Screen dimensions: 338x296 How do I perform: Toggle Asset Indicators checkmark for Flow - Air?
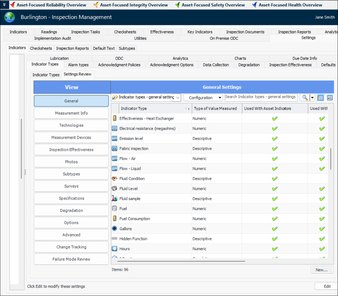pyautogui.click(x=275, y=159)
